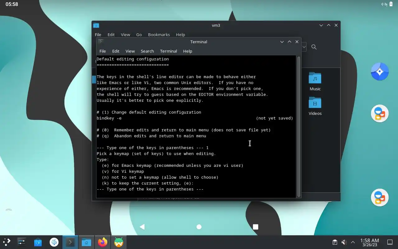The image size is (398, 249).
Task: Open vm3 window Bookmarks menu
Action: tap(159, 35)
